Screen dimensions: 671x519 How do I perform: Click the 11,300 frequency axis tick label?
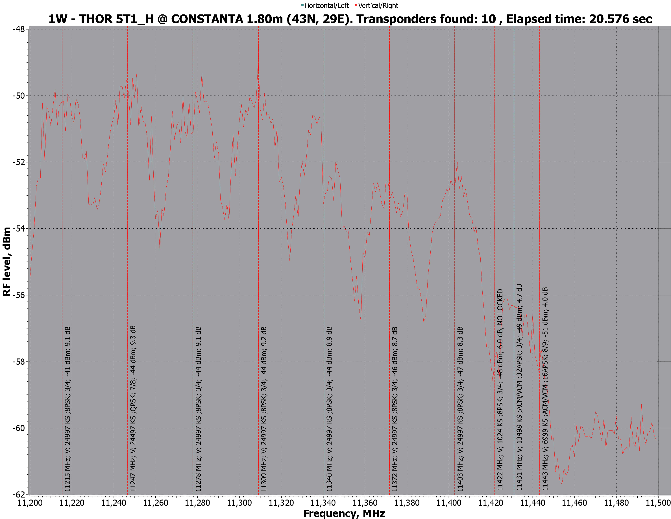pyautogui.click(x=239, y=503)
